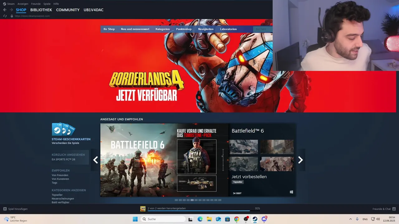Launch Microsoft Edge from taskbar
399x224 pixels.
(x=200, y=219)
